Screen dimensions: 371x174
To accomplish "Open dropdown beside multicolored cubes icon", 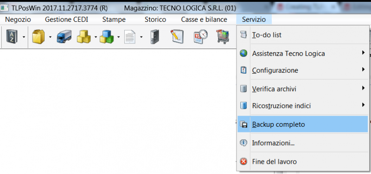I will [x=119, y=37].
